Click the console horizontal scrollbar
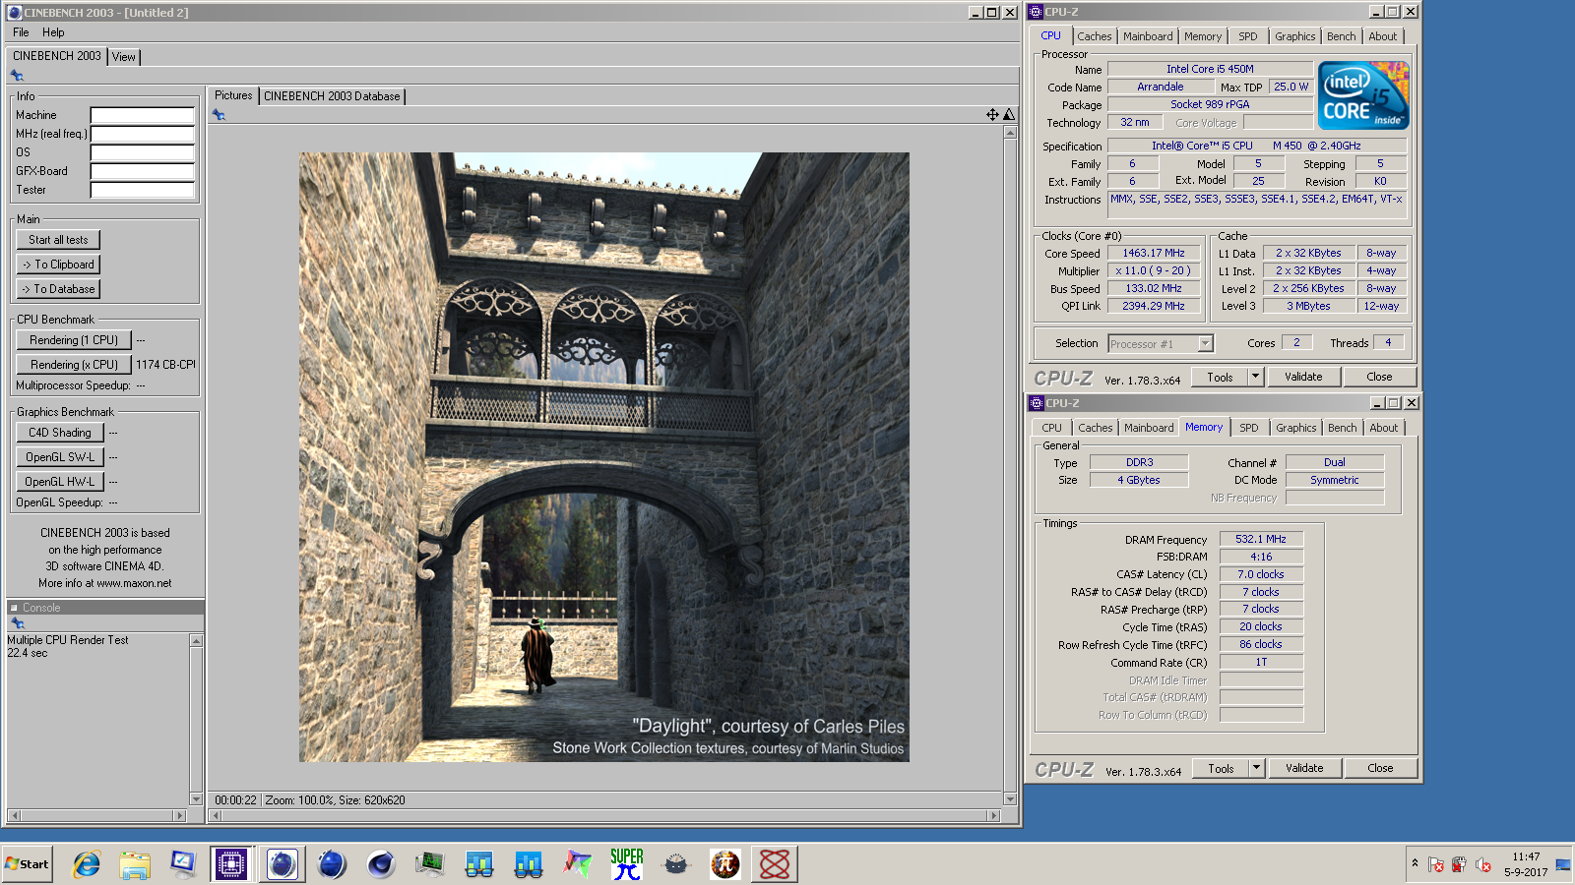 [x=96, y=815]
